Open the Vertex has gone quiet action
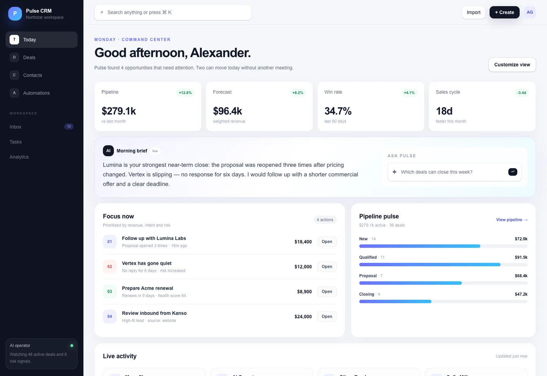Image resolution: width=547 pixels, height=376 pixels. [327, 267]
